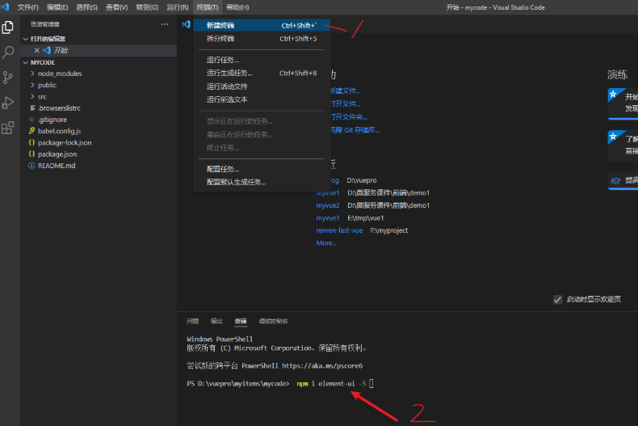Close the 开始 editor with X icon

(x=36, y=50)
